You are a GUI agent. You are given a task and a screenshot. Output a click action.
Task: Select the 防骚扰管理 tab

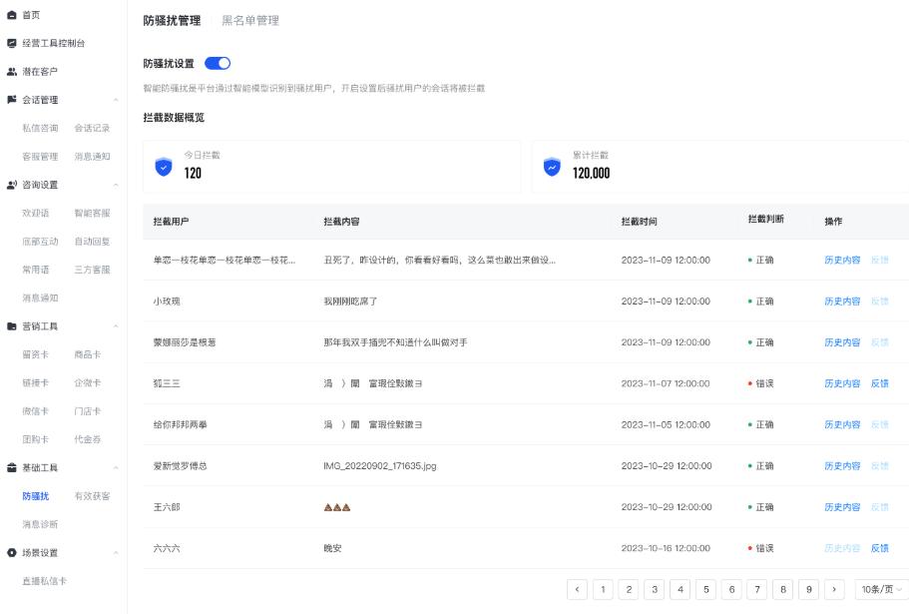(172, 21)
